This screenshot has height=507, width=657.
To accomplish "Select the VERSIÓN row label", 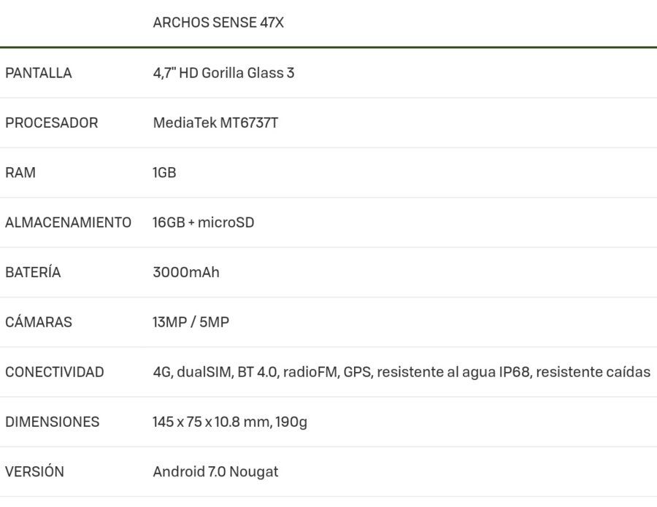I will coord(35,471).
